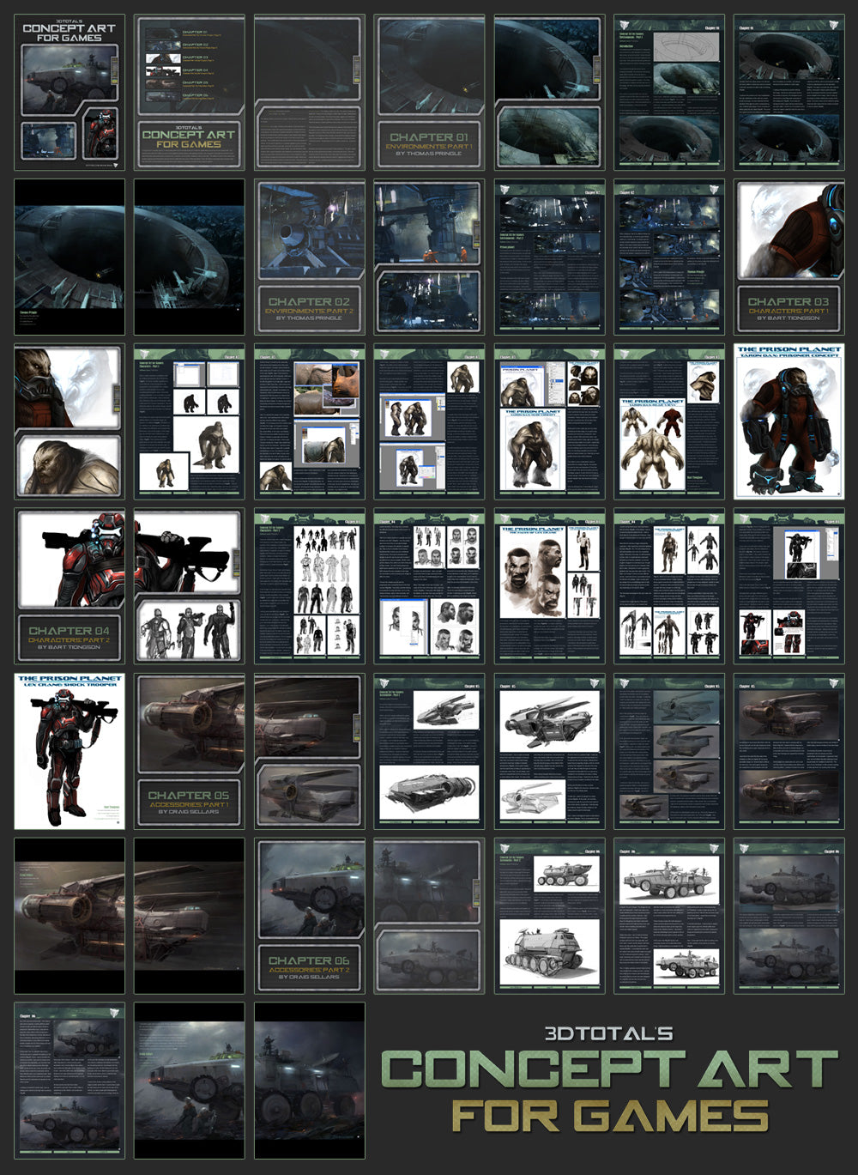Click the 3DTotal wolf emblem on the cover

(x=115, y=164)
